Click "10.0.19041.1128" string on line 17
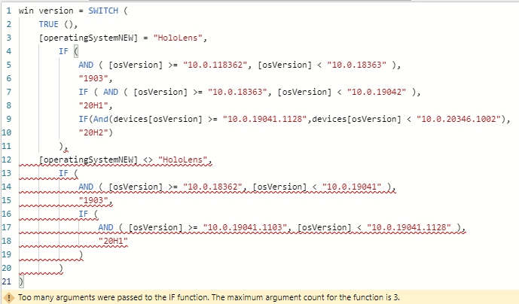This screenshot has width=519, height=304. 409,228
